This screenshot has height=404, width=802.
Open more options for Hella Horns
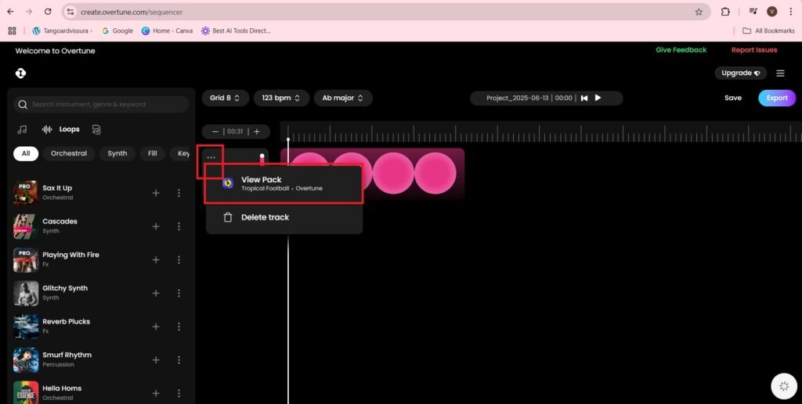point(179,393)
